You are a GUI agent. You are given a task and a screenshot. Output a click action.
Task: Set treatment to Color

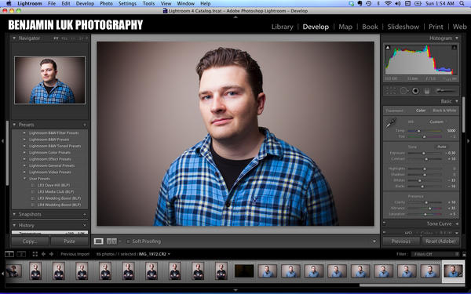[421, 111]
